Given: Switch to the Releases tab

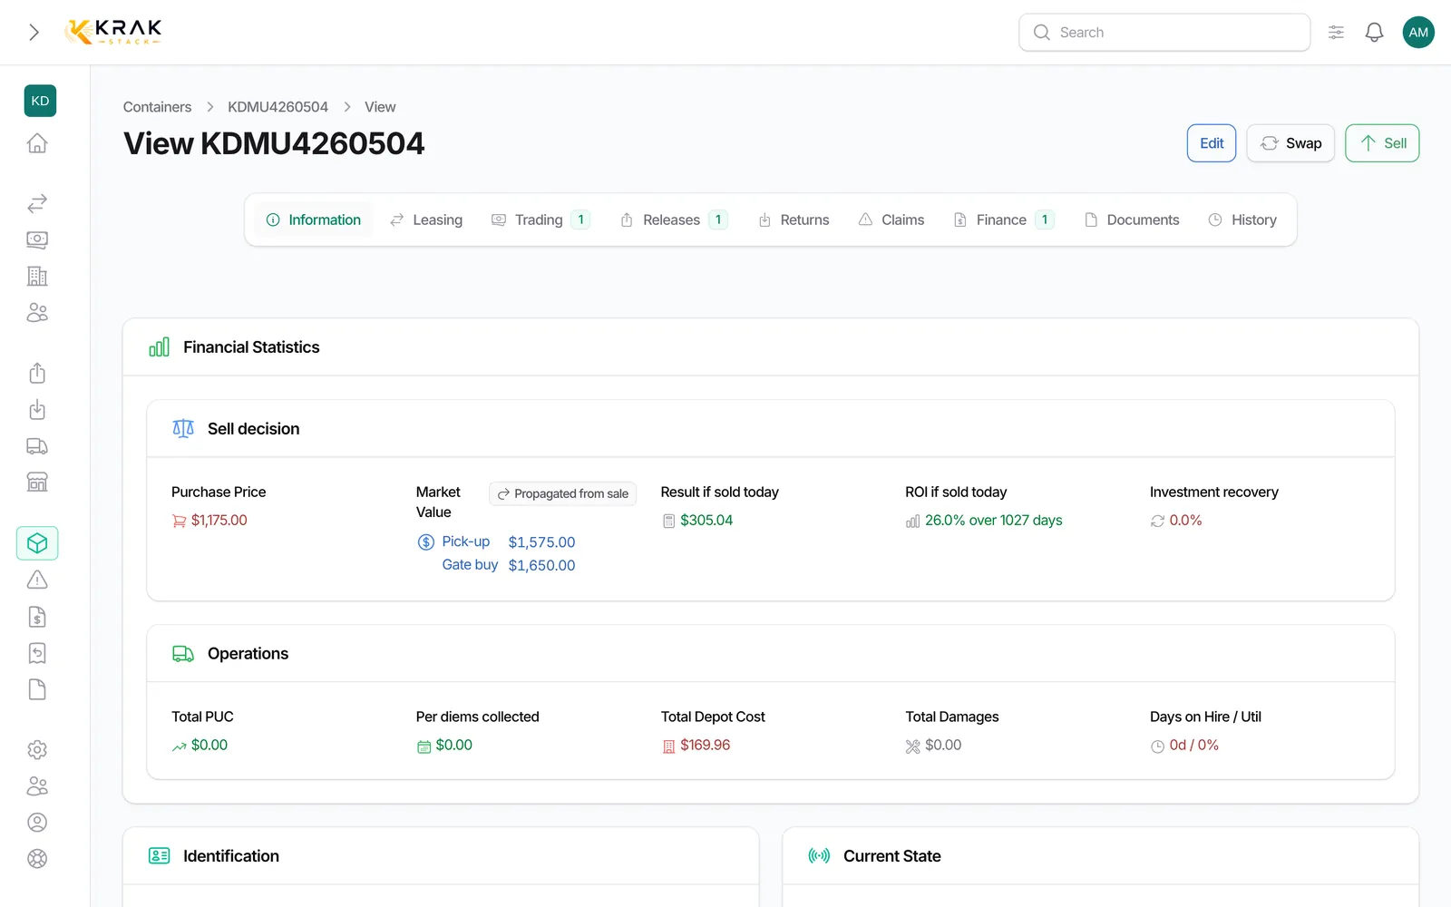Looking at the screenshot, I should (674, 219).
